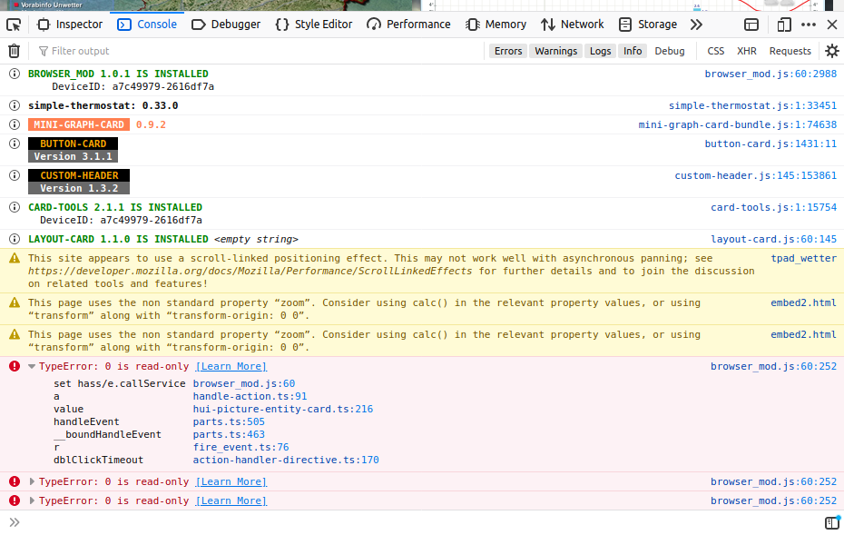
Task: Select the element picker tool
Action: [x=13, y=24]
